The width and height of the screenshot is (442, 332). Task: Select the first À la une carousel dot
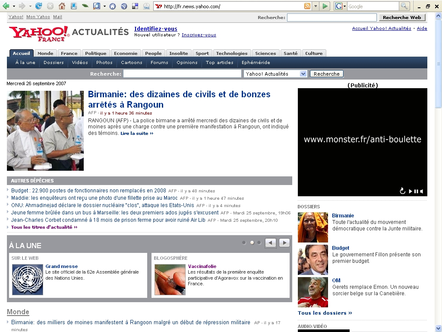point(244,243)
